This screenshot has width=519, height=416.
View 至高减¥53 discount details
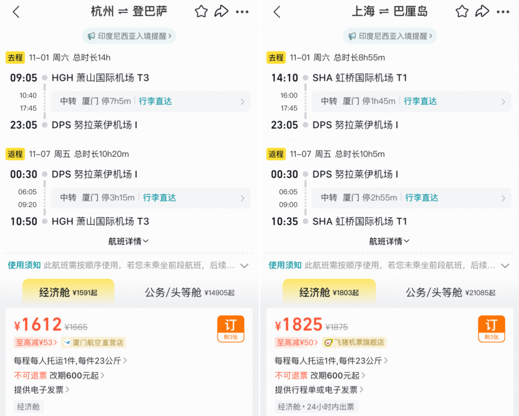click(x=37, y=342)
